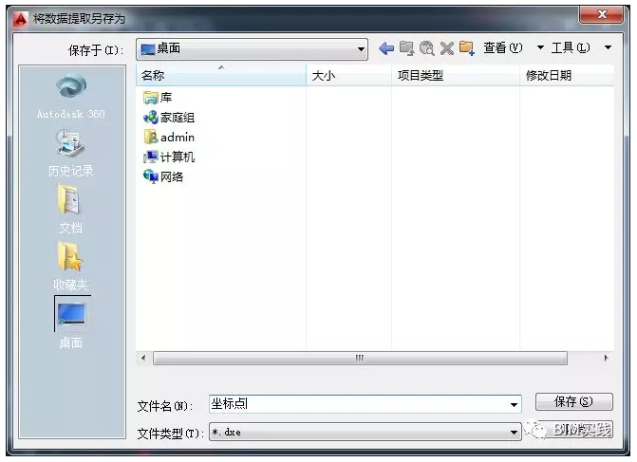Click the delete X icon in toolbar
Screen dimensions: 637x462
[447, 48]
